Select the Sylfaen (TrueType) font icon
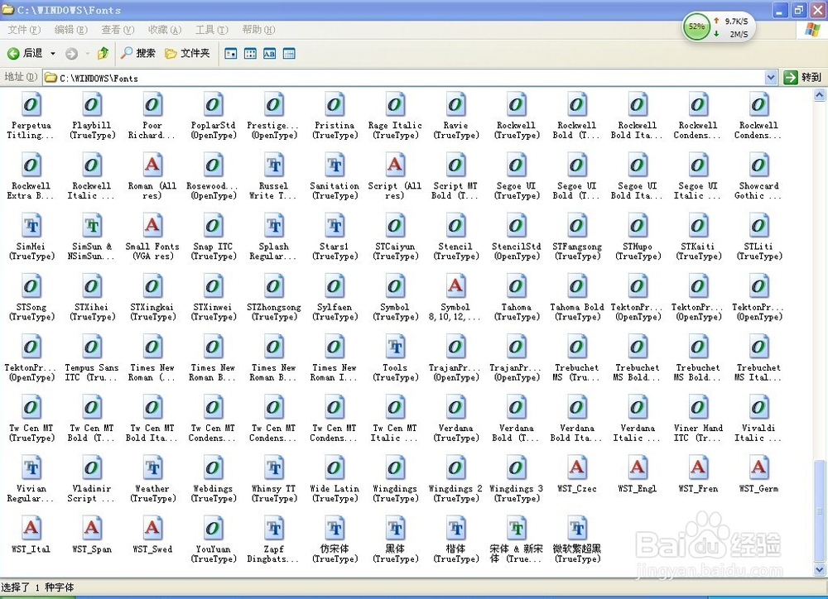The width and height of the screenshot is (828, 599). point(335,286)
